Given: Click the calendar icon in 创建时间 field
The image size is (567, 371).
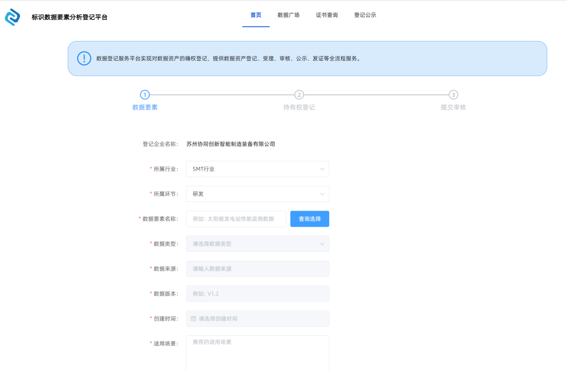Looking at the screenshot, I should pyautogui.click(x=193, y=319).
